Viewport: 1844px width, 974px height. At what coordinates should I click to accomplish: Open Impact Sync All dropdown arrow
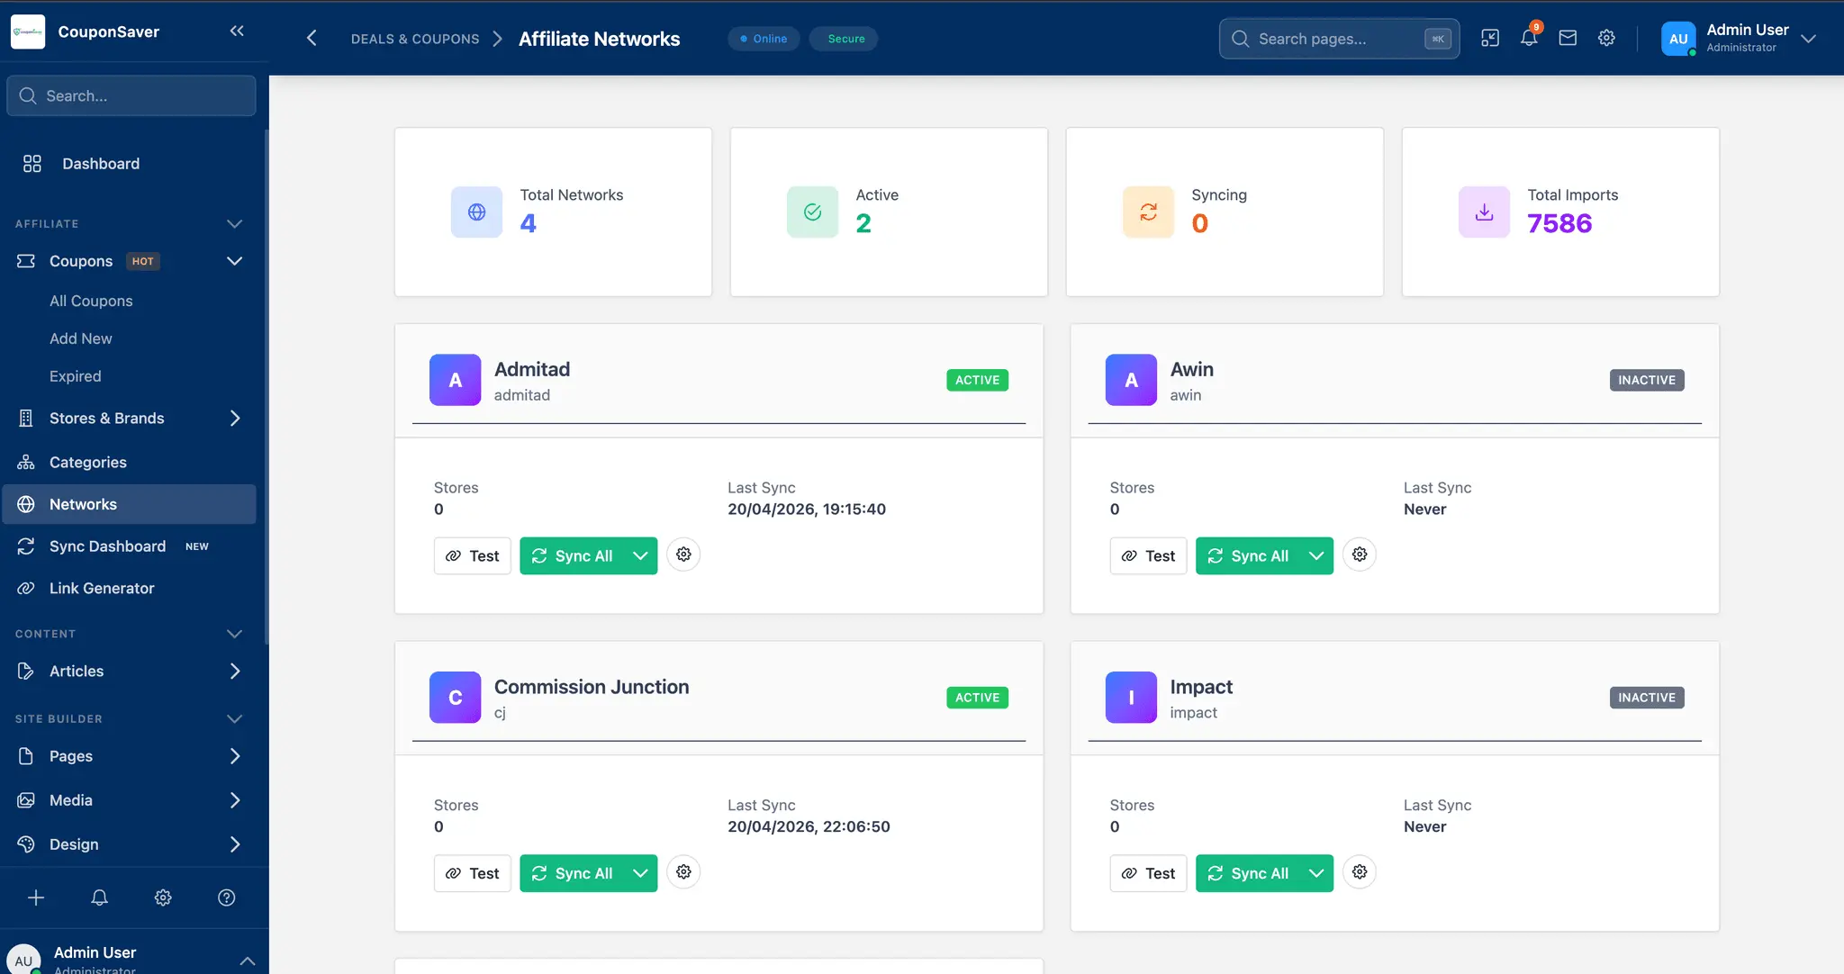[1316, 873]
